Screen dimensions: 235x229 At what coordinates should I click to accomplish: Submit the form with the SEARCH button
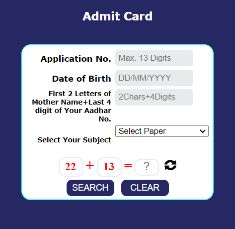coord(90,188)
